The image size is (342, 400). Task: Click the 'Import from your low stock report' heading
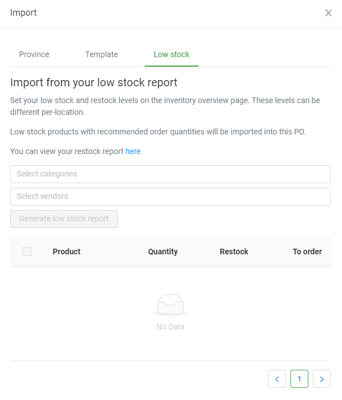94,83
